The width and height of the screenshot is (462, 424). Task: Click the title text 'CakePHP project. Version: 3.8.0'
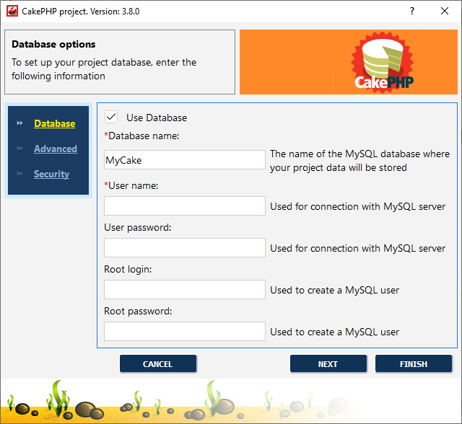(81, 12)
